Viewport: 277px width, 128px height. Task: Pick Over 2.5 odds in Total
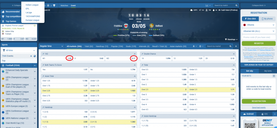pyautogui.click(x=164, y=90)
